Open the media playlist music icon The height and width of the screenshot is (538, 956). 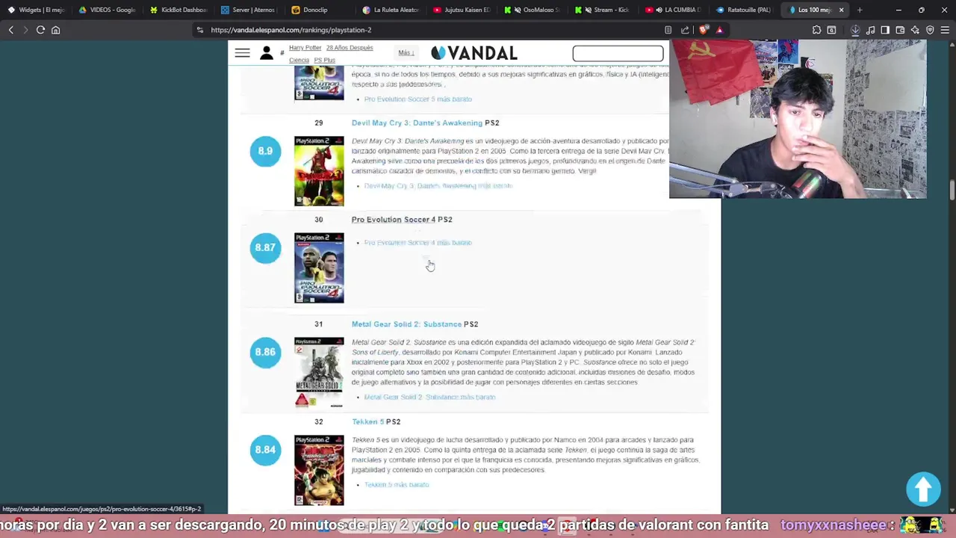tap(870, 30)
